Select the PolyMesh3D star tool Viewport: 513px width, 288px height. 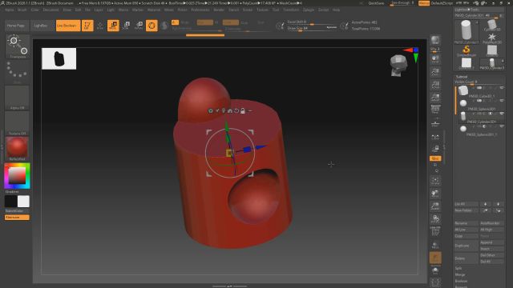coord(491,38)
